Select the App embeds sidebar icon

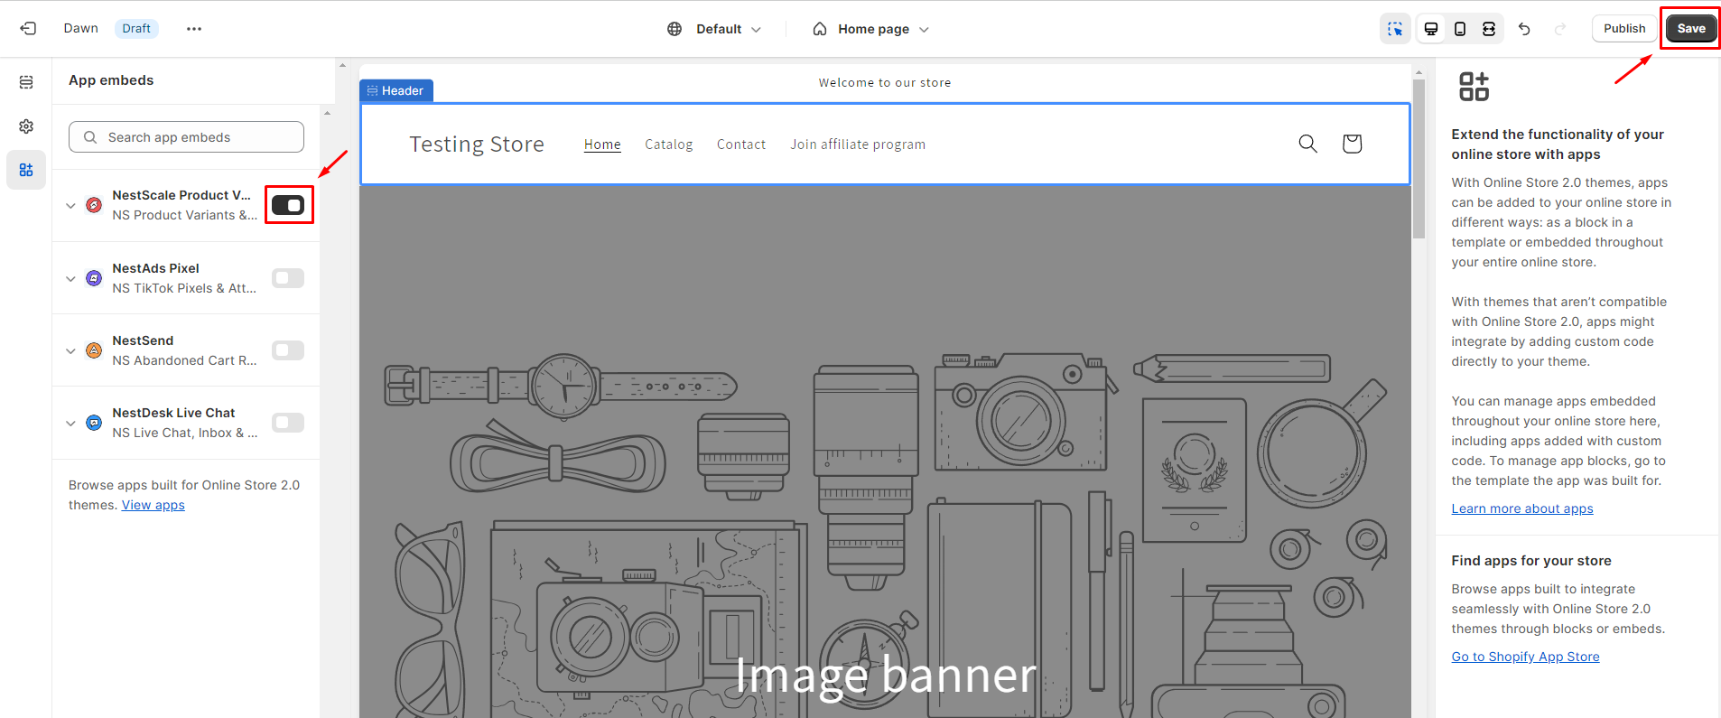click(26, 170)
